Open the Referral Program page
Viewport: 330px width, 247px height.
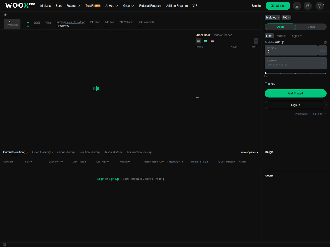coord(150,6)
